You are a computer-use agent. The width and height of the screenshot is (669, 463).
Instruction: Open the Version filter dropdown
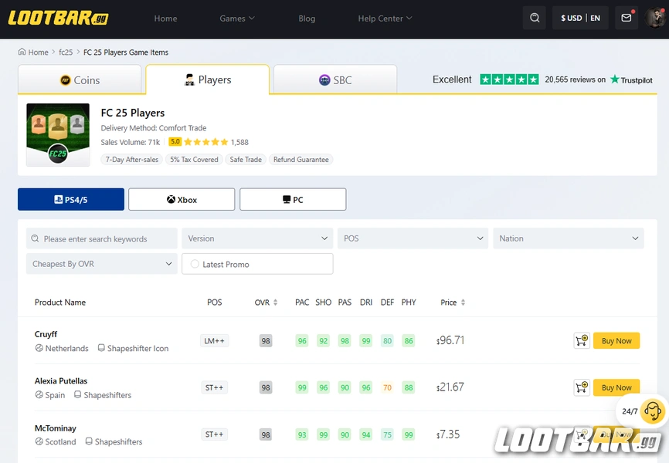pos(257,238)
